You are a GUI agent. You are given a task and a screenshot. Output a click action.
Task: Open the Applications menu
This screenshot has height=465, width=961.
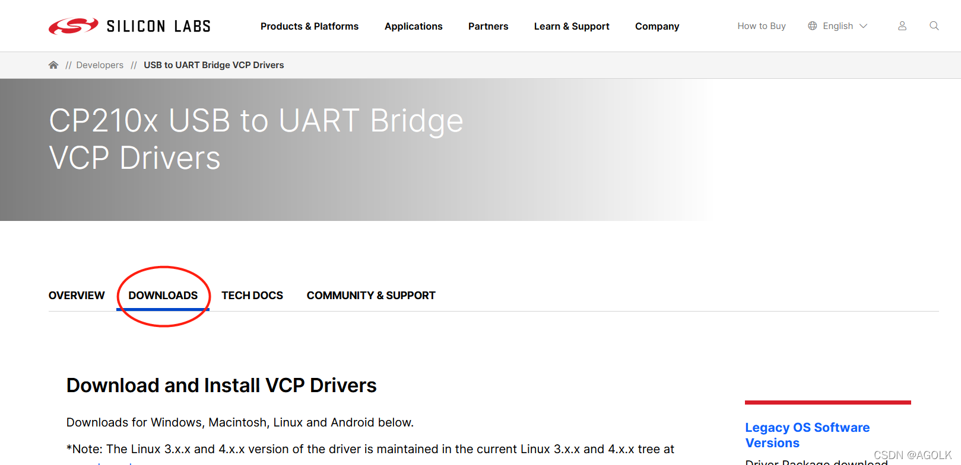(413, 26)
